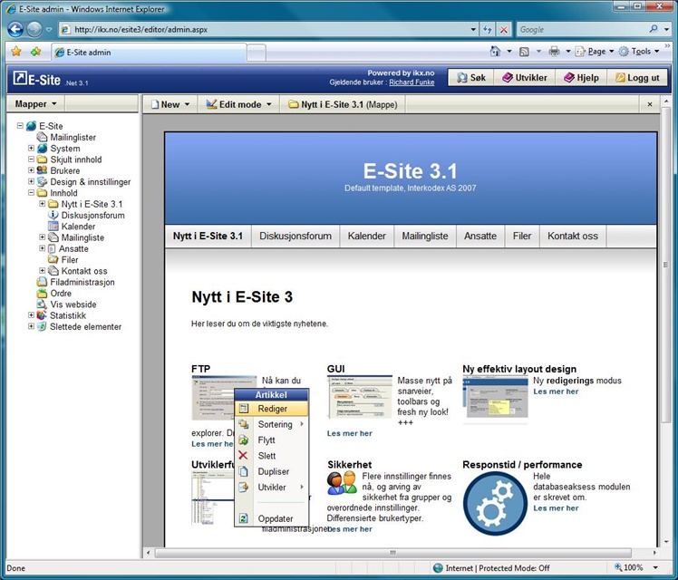Click the Filadministrasjon icon in the tree
The height and width of the screenshot is (580, 678).
pos(42,282)
